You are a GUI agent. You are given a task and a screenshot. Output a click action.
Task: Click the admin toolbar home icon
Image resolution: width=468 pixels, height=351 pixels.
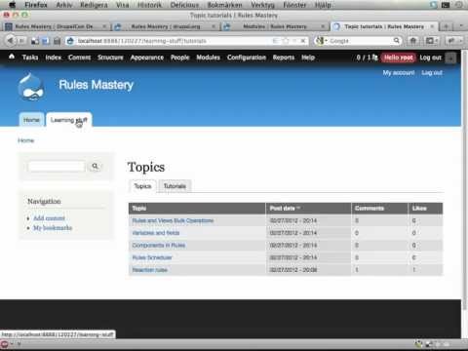click(12, 57)
